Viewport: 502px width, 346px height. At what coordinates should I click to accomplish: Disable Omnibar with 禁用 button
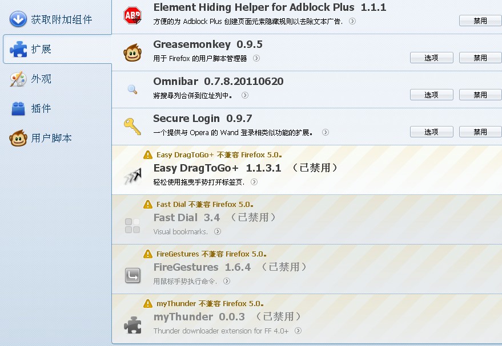[480, 95]
